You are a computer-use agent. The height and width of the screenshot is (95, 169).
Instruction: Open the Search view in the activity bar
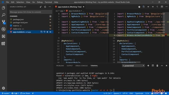[3, 15]
